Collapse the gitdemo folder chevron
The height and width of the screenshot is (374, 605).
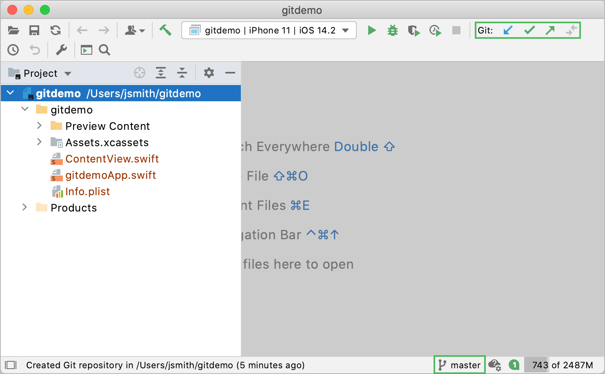pos(25,109)
